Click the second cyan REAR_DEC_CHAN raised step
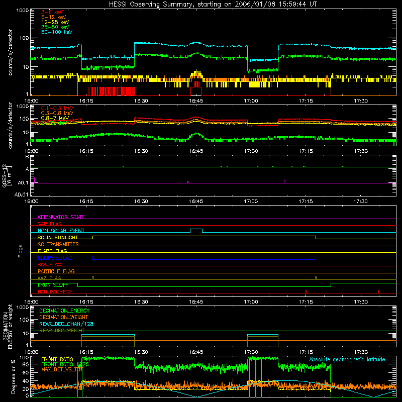This screenshot has width=402, height=402. click(x=262, y=335)
